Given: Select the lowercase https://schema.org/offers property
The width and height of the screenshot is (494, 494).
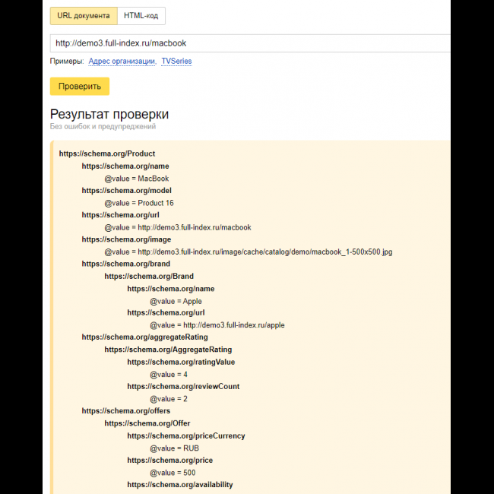Looking at the screenshot, I should click(x=126, y=411).
